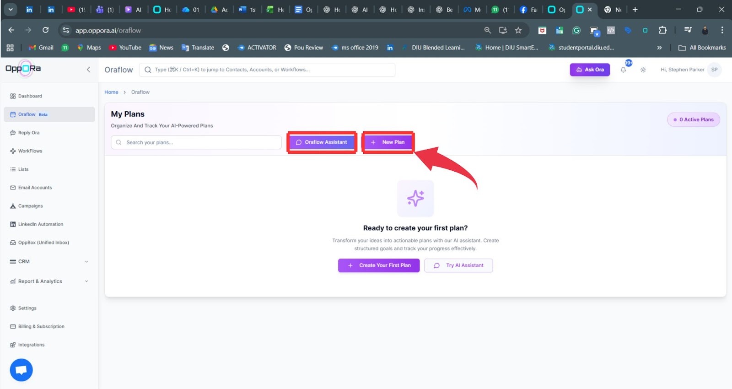Bookmark this page with the star icon
Viewport: 732px width, 389px height.
coord(518,30)
